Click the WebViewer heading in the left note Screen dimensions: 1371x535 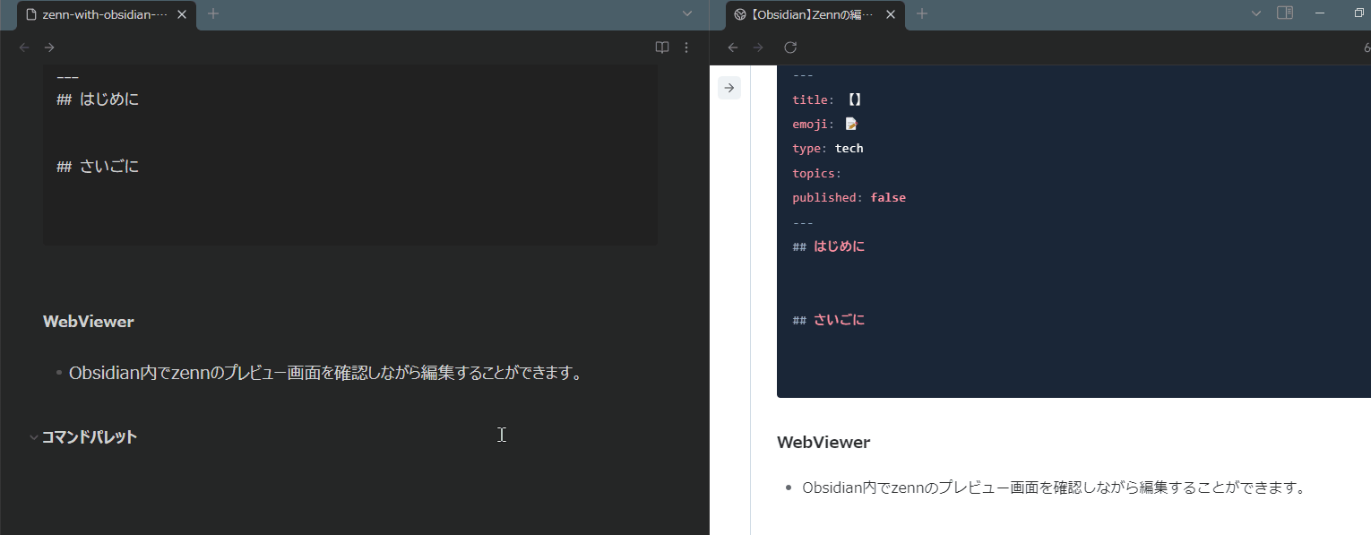click(89, 322)
